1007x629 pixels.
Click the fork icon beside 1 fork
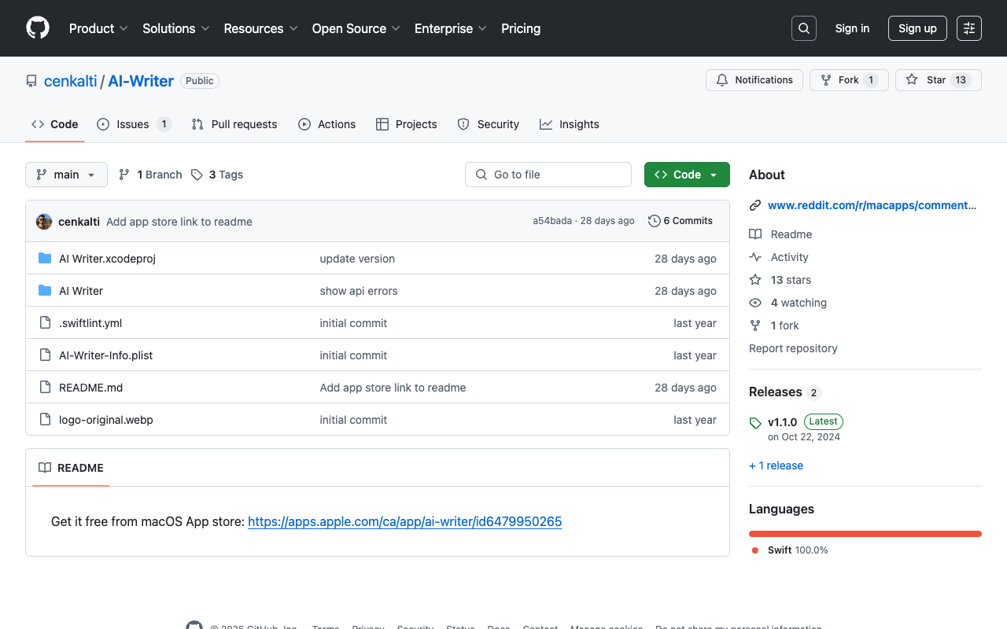[755, 326]
